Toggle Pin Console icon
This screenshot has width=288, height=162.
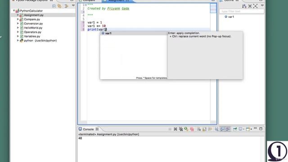pos(217,129)
